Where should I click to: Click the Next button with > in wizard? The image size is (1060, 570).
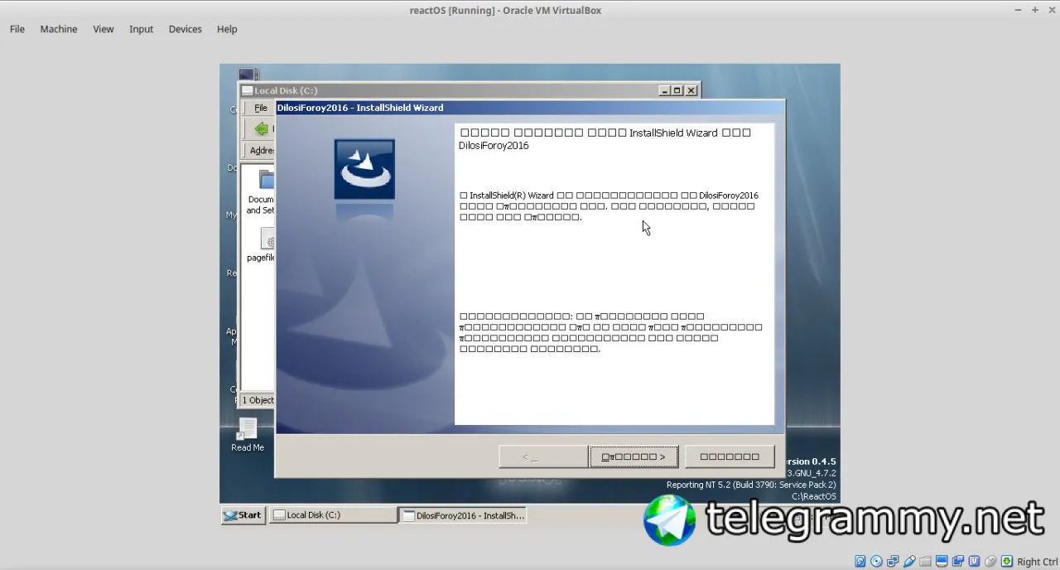pos(634,456)
